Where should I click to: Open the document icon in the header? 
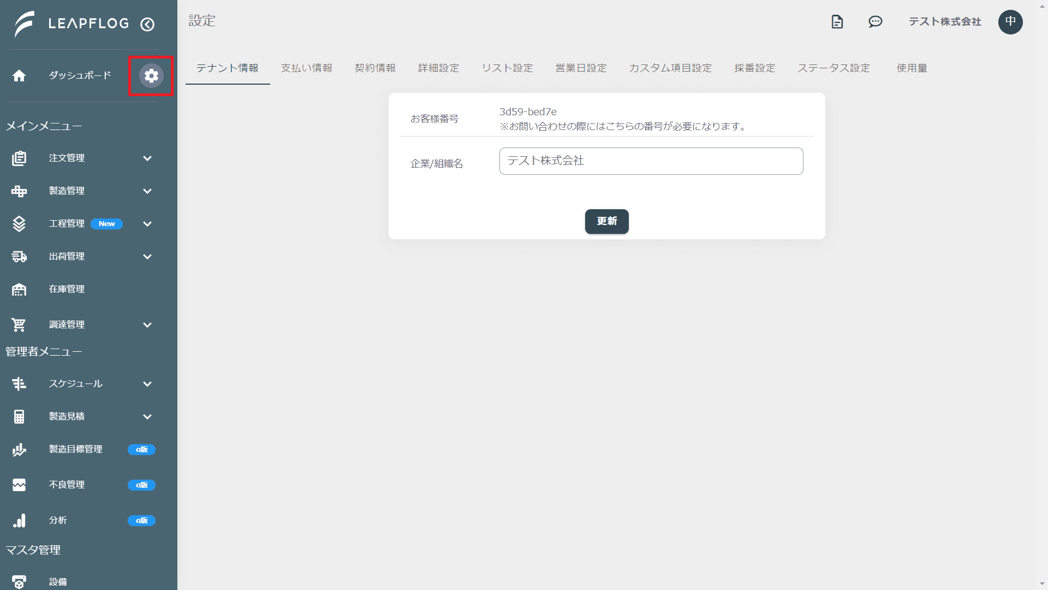click(837, 22)
